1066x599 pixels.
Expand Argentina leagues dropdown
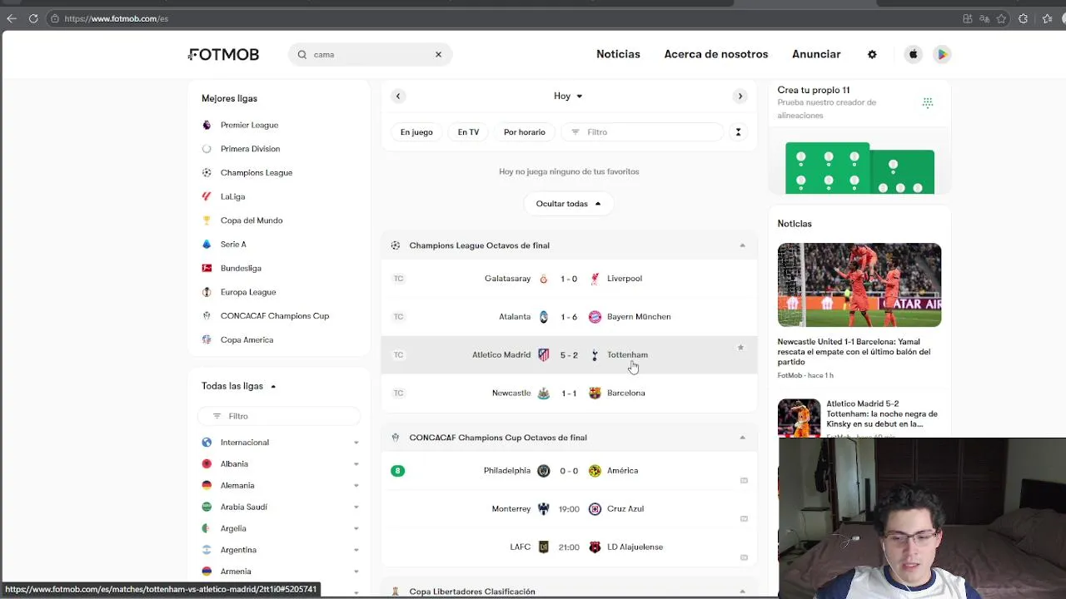coord(356,550)
